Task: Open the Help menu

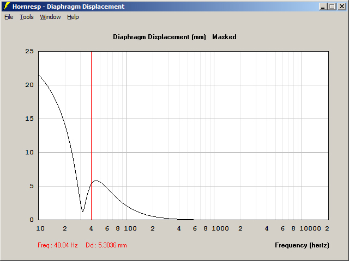Action: 73,17
